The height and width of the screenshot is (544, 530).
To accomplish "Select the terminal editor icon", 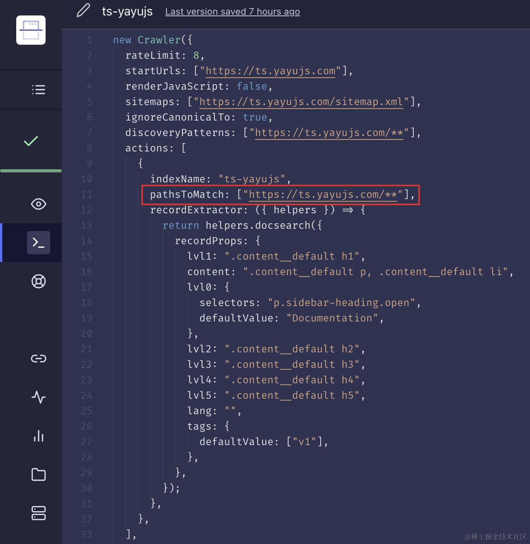I will tap(38, 243).
